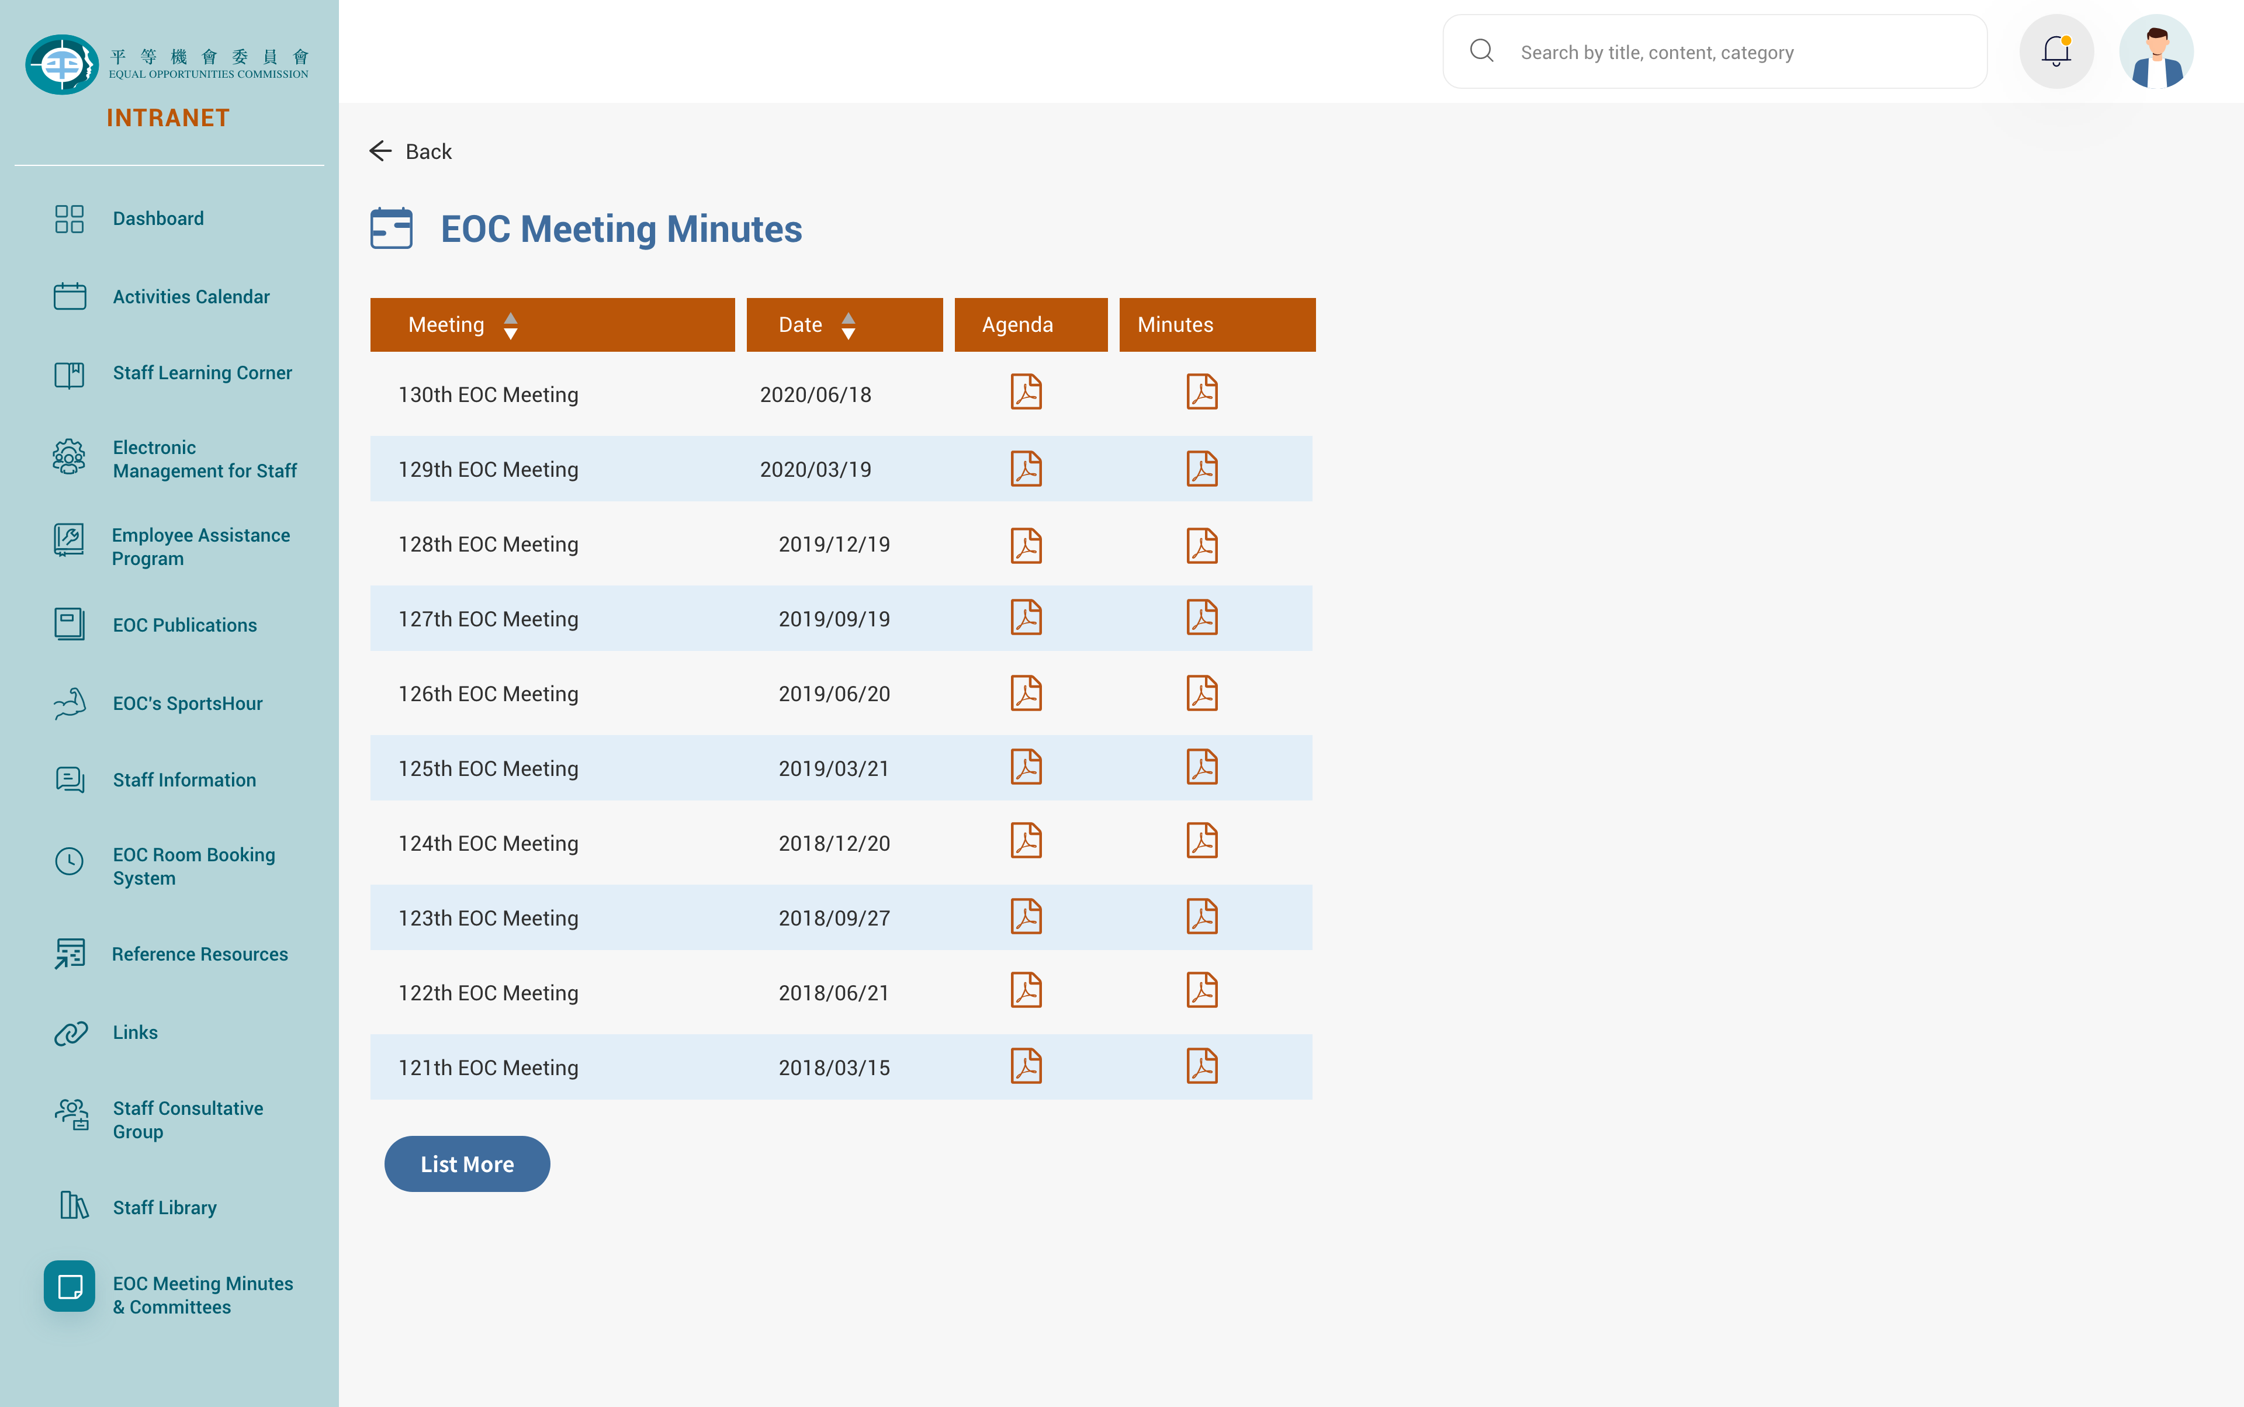The width and height of the screenshot is (2244, 1407).
Task: Click the Agenda column header
Action: coord(1030,325)
